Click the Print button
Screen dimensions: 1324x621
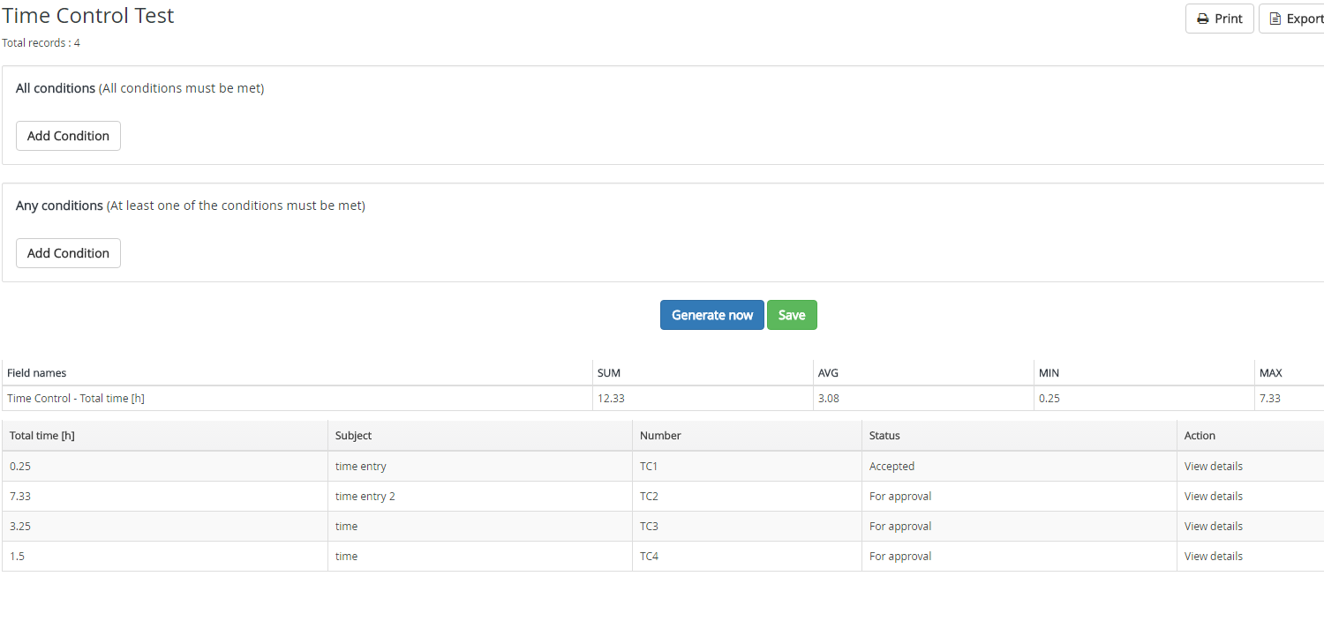coord(1219,19)
